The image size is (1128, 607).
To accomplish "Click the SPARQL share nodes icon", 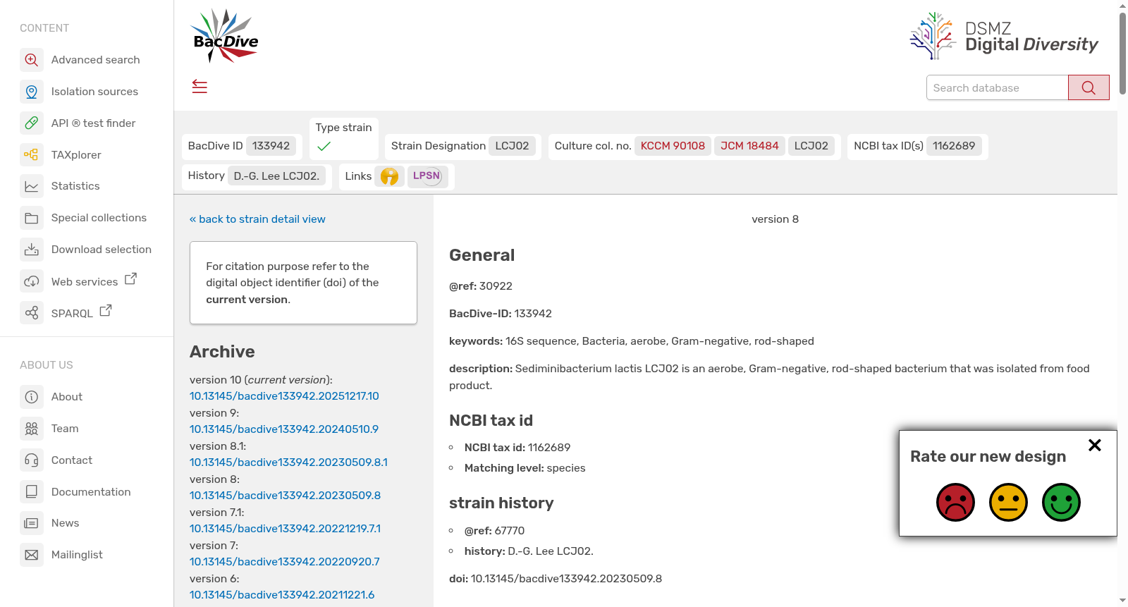I will [32, 313].
